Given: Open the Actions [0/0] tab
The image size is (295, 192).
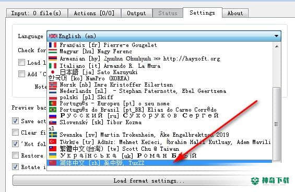Looking at the screenshot, I should click(95, 13).
